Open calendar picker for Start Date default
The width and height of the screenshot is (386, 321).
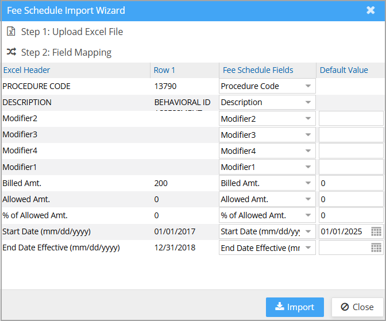(x=376, y=231)
